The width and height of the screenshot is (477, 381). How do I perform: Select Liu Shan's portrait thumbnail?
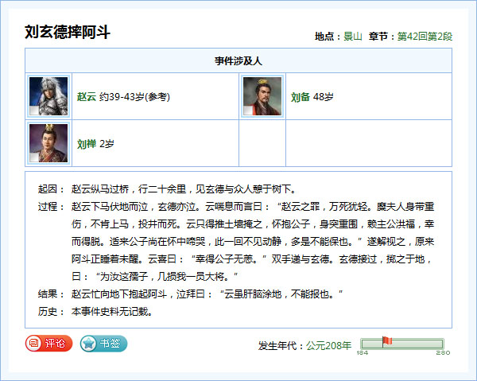click(48, 143)
